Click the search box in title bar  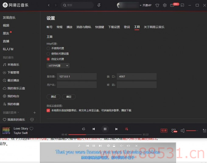[x=77, y=5]
